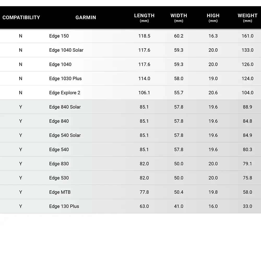The height and width of the screenshot is (261, 261).
Task: Click the LENGTH (mm) column header
Action: coord(144,17)
